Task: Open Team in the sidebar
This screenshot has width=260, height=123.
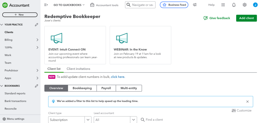Action: pyautogui.click(x=8, y=63)
